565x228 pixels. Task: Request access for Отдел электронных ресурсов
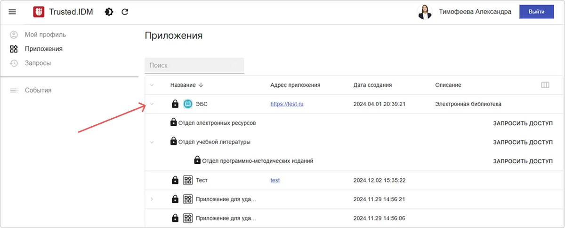523,123
